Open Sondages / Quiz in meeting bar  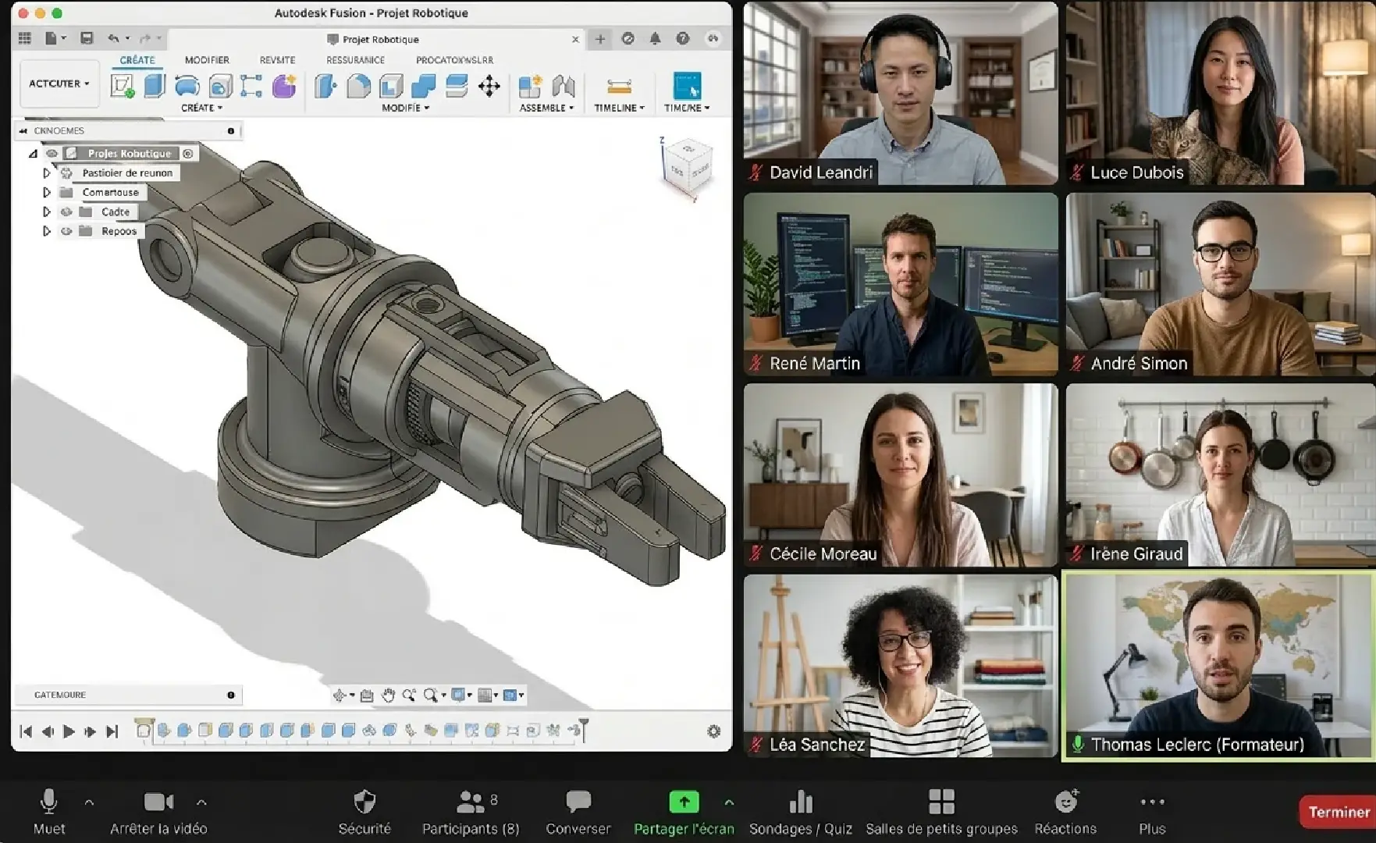(x=800, y=811)
